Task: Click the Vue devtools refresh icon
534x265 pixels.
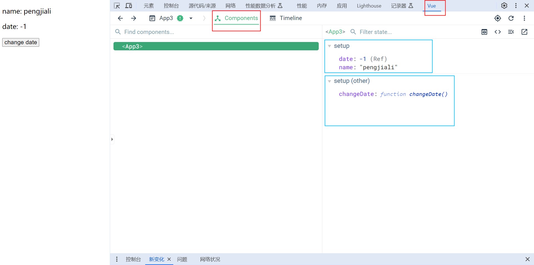Action: [x=511, y=18]
